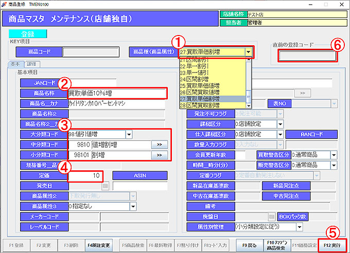The image size is (350, 253).
Task: Click the 商品コード input field
Action: click(91, 52)
